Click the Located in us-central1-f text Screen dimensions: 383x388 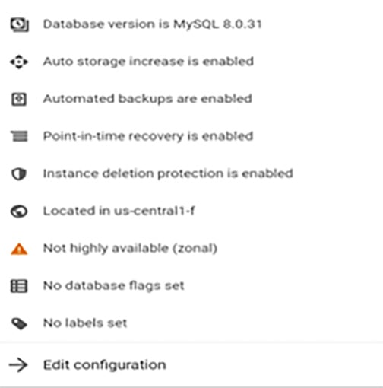[119, 211]
